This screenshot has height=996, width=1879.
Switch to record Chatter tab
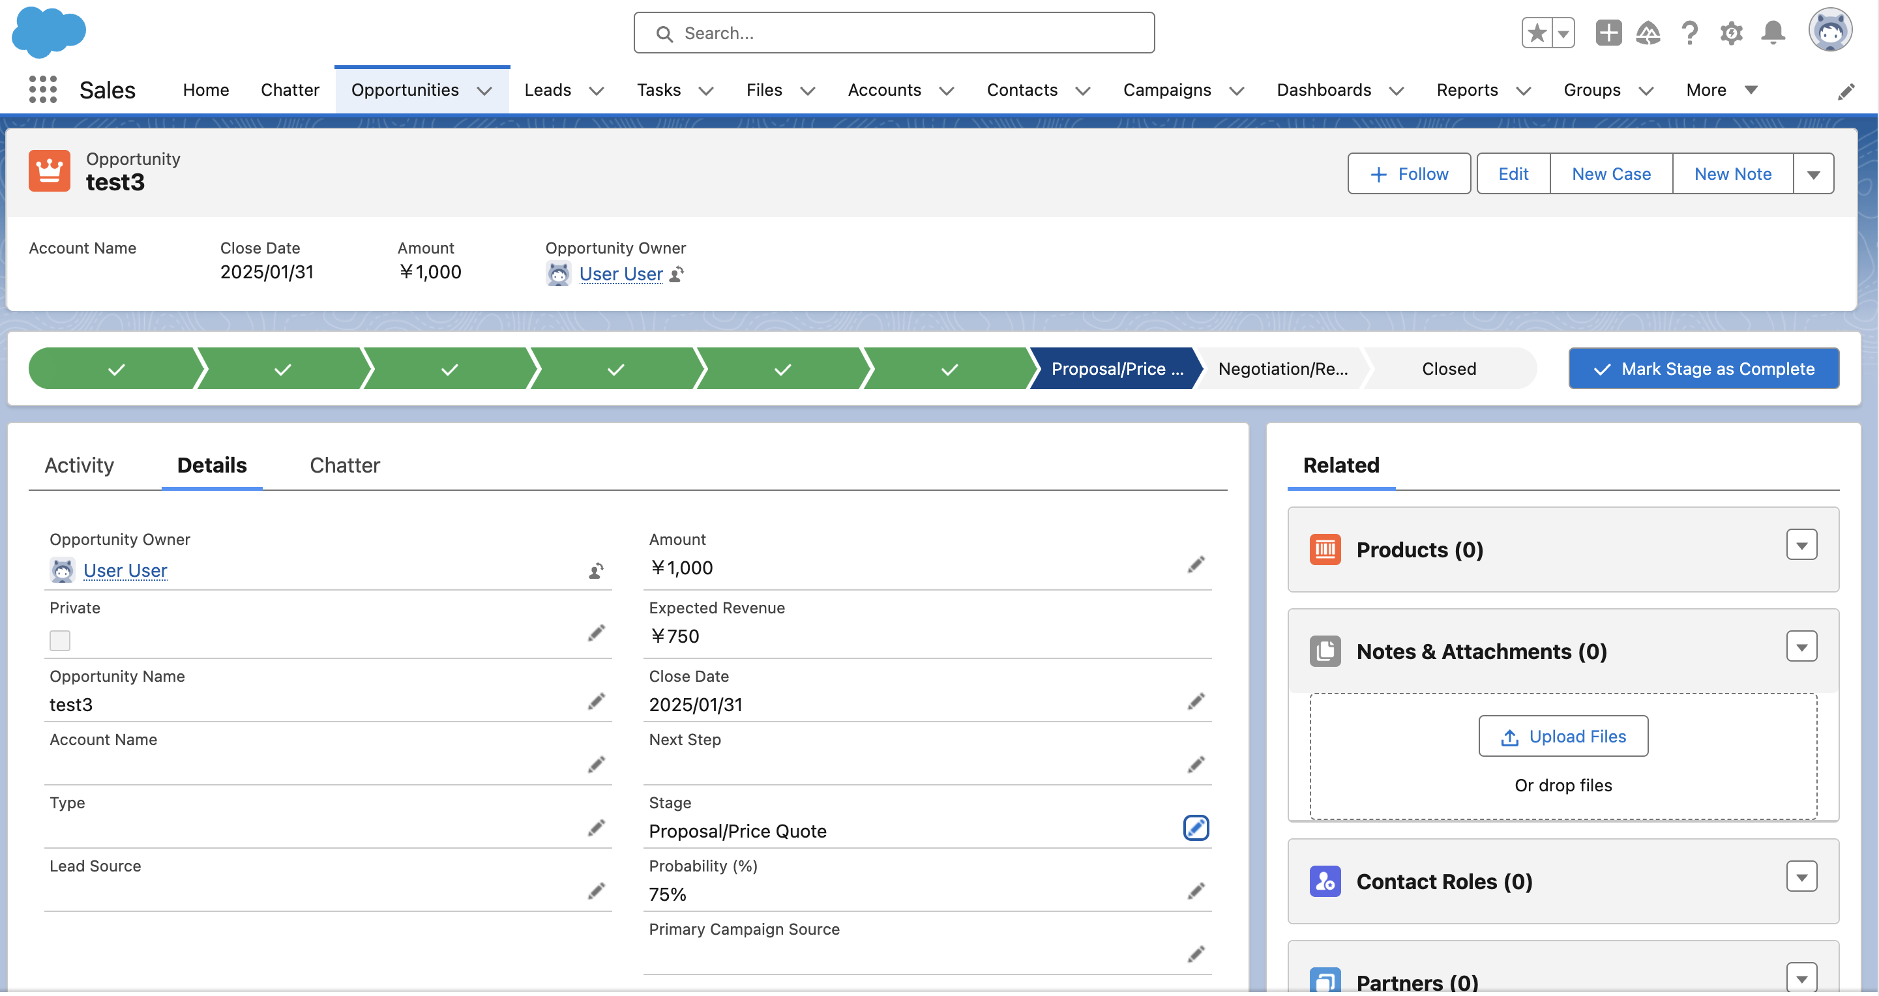click(x=345, y=466)
